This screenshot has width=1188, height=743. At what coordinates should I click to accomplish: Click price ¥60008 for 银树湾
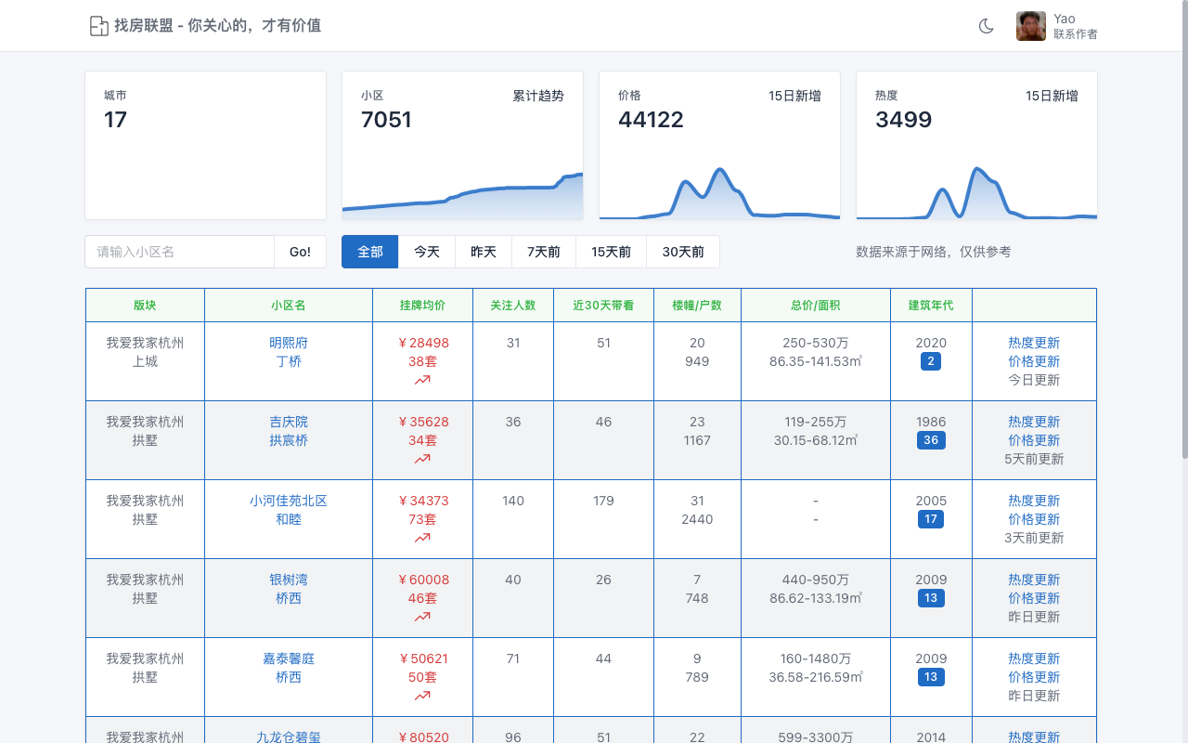[x=422, y=580]
